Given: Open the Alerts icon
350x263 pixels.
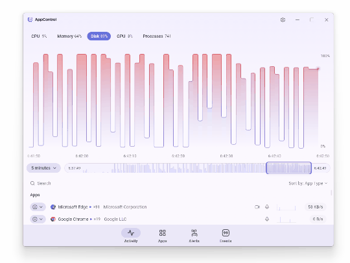Looking at the screenshot, I should (x=194, y=233).
